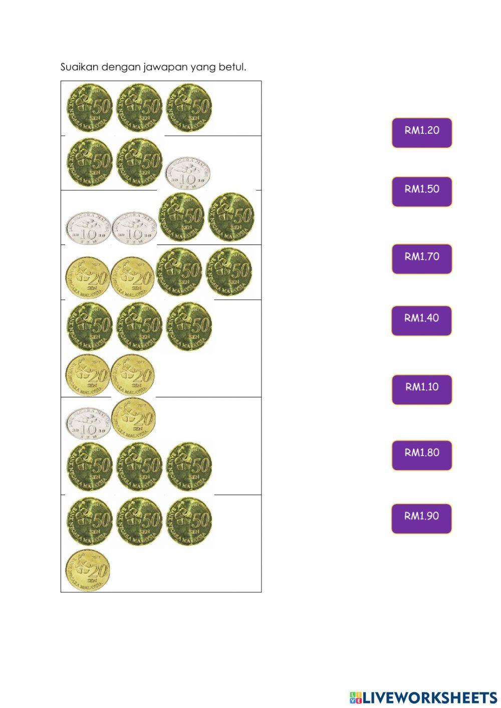The image size is (501, 708).
Task: Click the bottom-most single 20 sen coin
Action: (88, 570)
